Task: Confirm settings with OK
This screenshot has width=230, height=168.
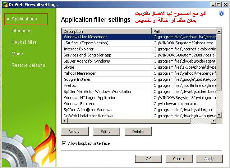Action: click(148, 159)
